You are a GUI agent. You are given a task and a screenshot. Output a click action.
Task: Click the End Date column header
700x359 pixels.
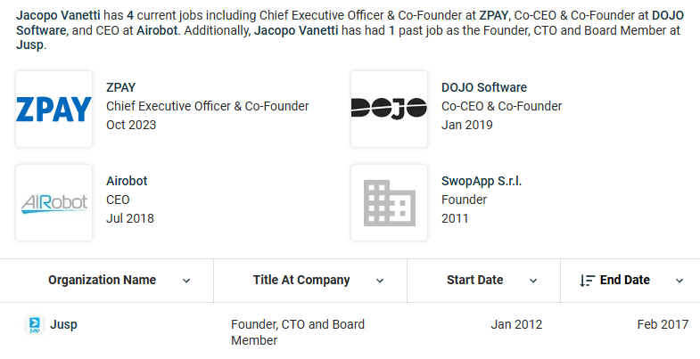[x=624, y=280]
